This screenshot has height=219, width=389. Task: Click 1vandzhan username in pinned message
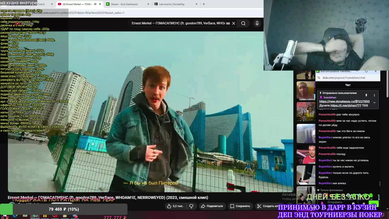pos(330,97)
